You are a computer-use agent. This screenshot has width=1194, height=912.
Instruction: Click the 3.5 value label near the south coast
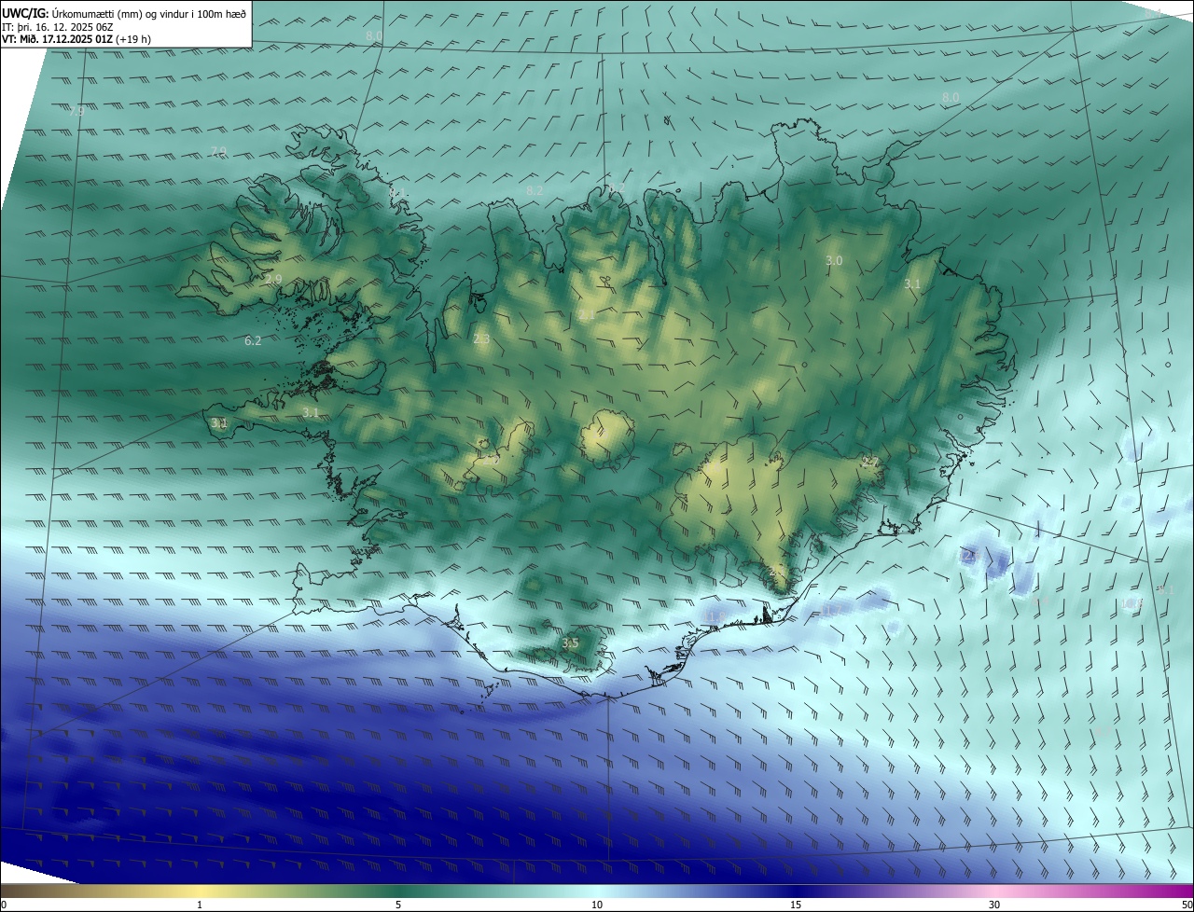pyautogui.click(x=570, y=643)
